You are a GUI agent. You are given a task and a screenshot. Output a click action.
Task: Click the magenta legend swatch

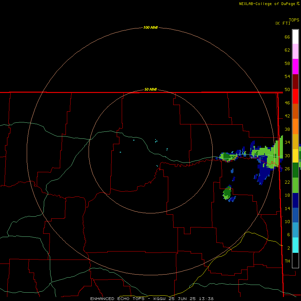point(295,67)
